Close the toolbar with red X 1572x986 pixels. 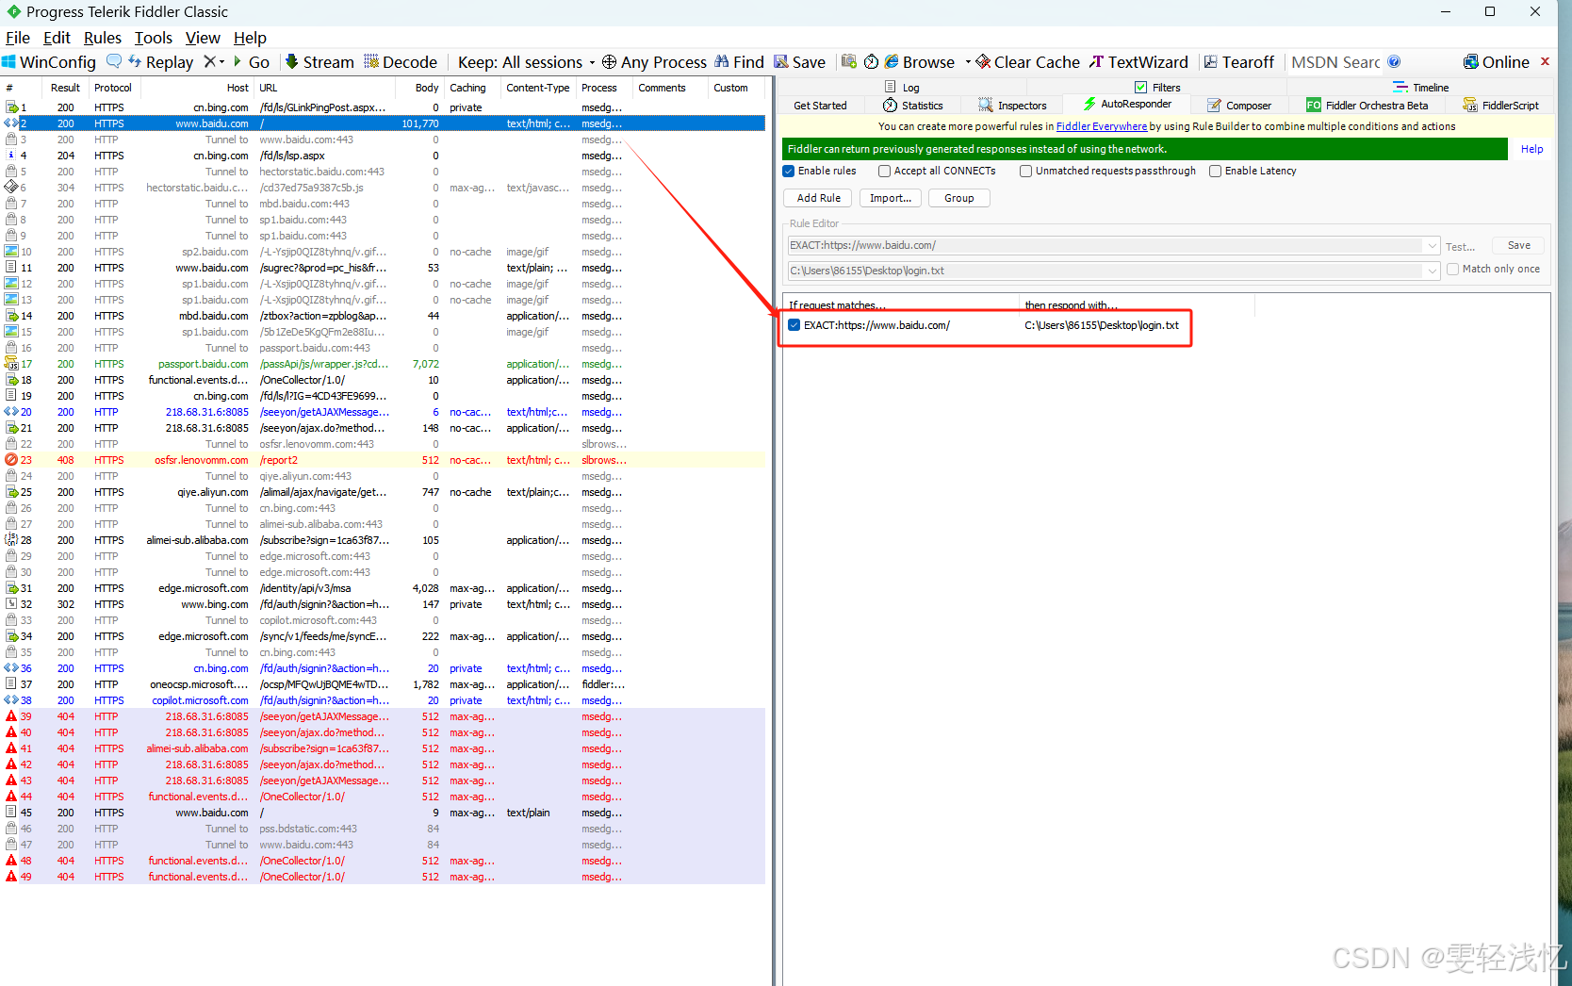pyautogui.click(x=1545, y=61)
